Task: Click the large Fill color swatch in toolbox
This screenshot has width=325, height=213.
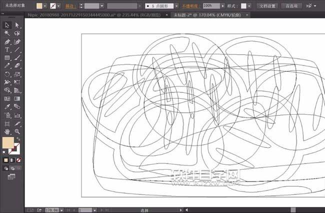Action: click(x=7, y=142)
